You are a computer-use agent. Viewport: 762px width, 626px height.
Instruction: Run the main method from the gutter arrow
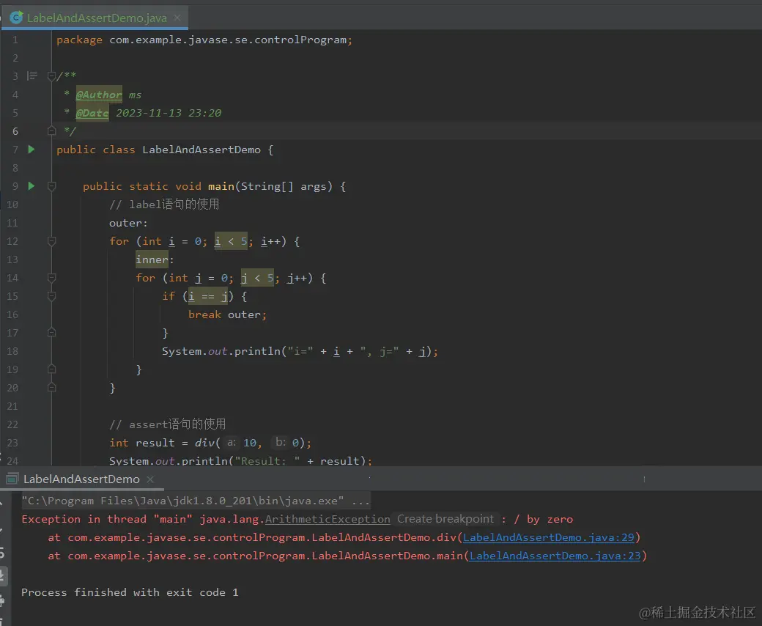[x=32, y=185]
